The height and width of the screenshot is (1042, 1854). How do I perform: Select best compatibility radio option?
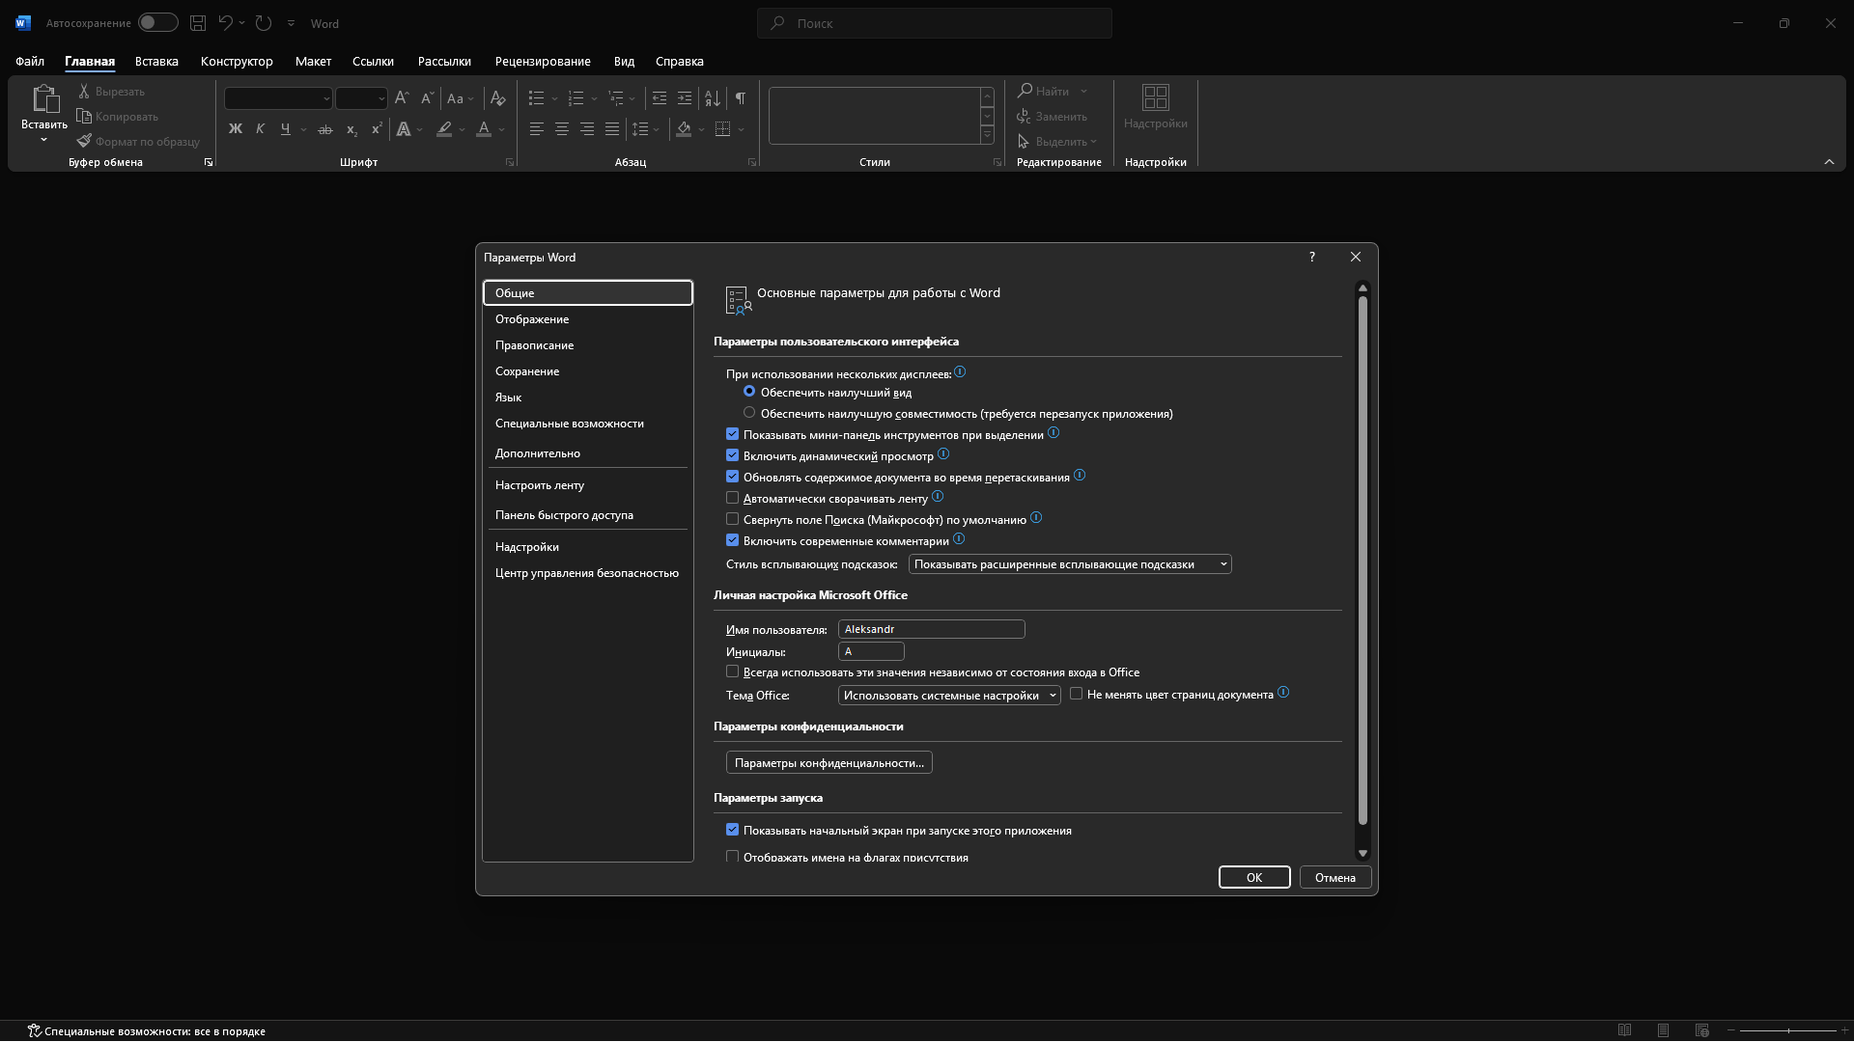[749, 413]
